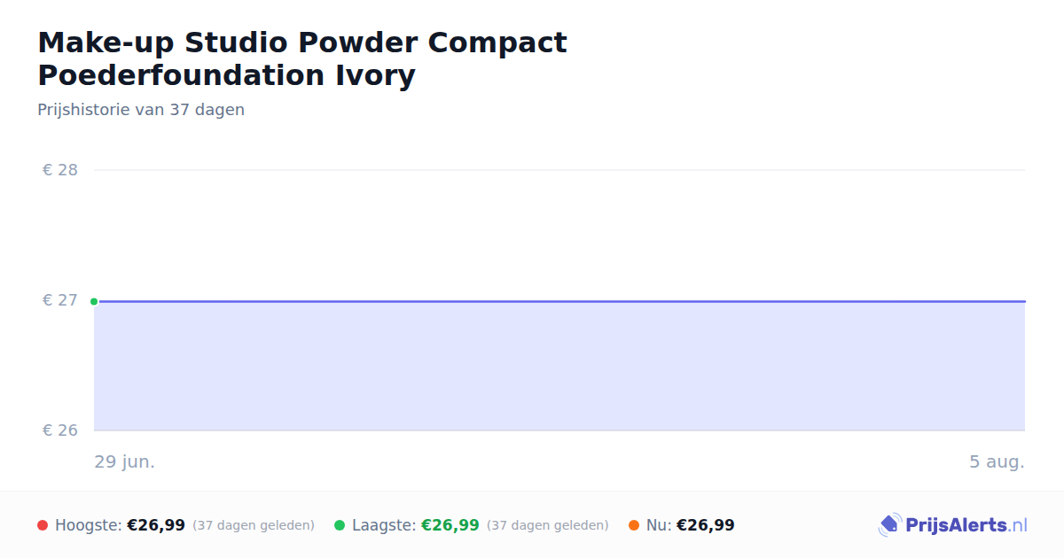Click the green Laagste €26,99 price value
Screen dimensions: 1064x558
450,525
